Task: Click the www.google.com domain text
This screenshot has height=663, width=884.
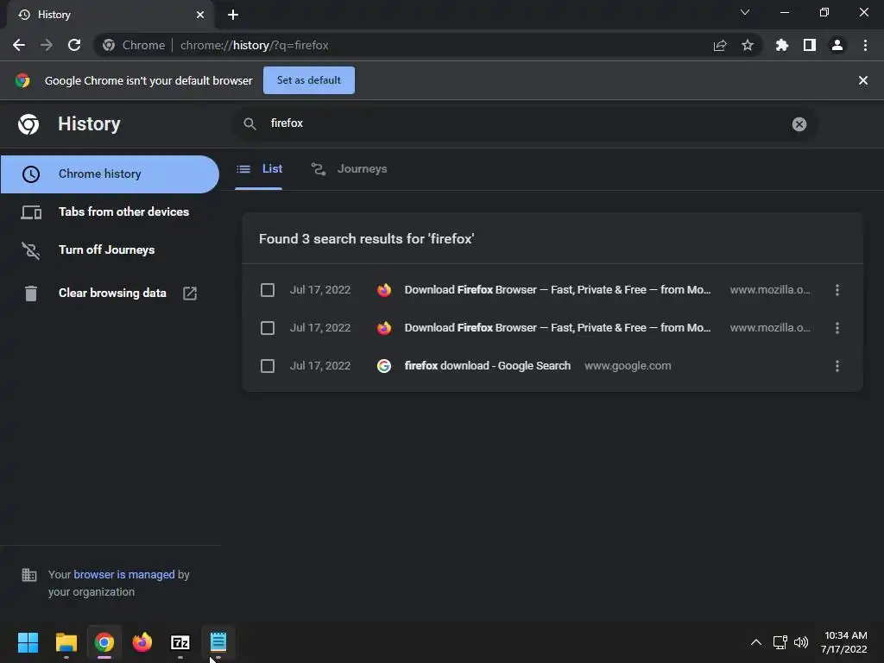Action: click(x=628, y=366)
